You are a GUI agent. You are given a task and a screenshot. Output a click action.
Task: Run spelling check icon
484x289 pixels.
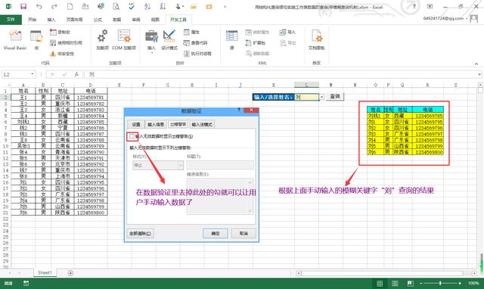coord(132,6)
